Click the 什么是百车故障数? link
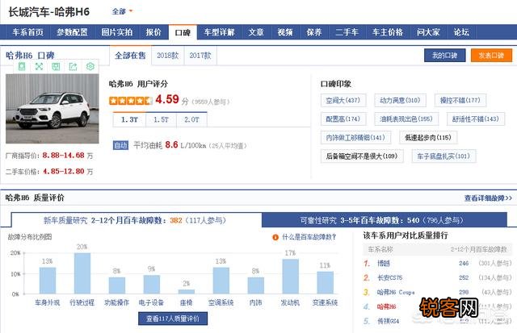The height and width of the screenshot is (333, 517). [x=309, y=237]
